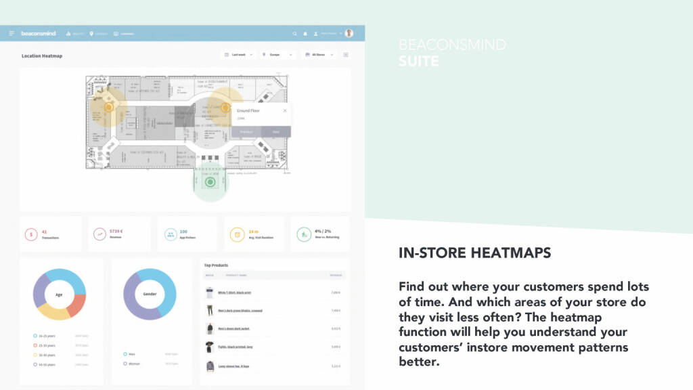693x390 pixels.
Task: Toggle the Men legend marker in the Gender chart
Action: tap(125, 353)
